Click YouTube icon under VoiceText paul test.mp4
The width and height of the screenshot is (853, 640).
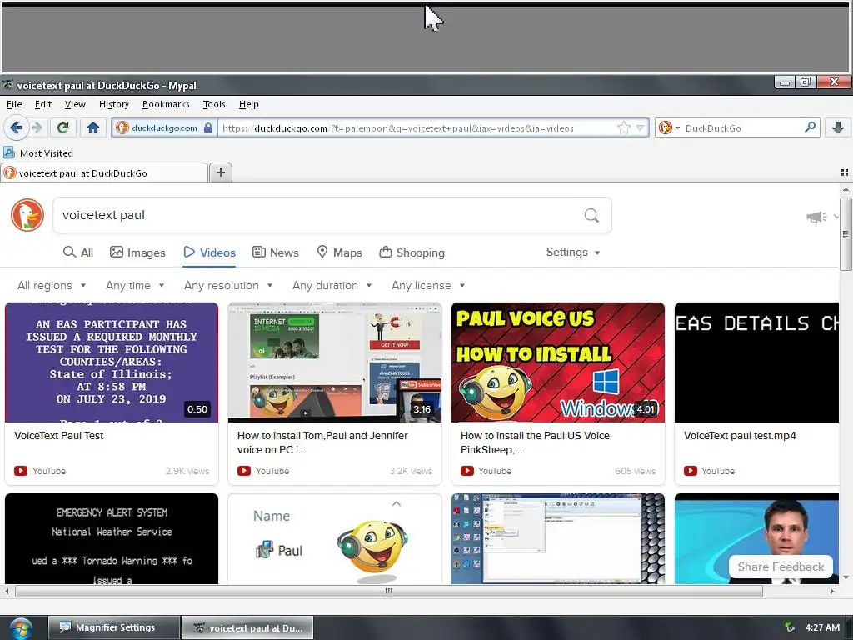point(691,471)
